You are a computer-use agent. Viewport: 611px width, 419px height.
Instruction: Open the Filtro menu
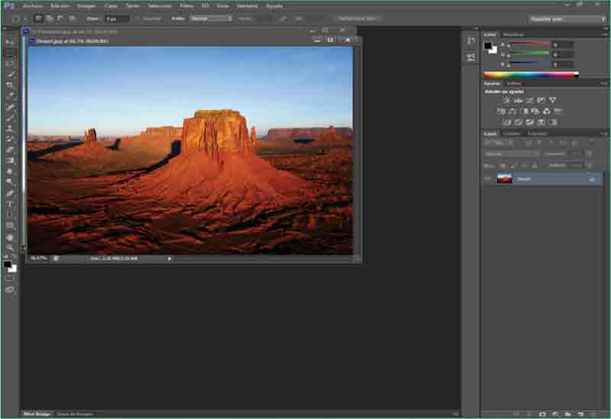[186, 5]
